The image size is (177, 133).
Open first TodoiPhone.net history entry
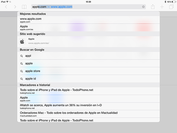88,91
